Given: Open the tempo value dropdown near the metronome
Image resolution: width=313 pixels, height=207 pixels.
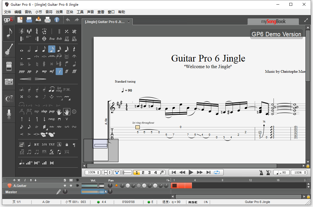Looking at the screenshot, I should 281,172.
